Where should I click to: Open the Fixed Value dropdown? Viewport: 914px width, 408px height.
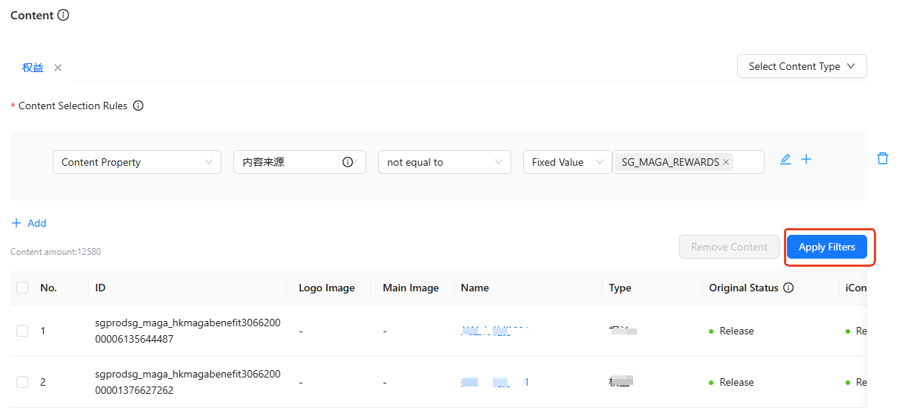click(567, 162)
